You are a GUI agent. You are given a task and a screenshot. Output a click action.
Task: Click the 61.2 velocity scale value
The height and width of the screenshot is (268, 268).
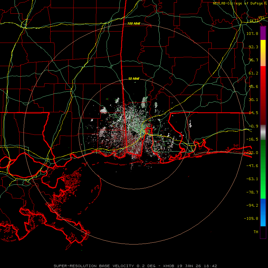(253, 73)
